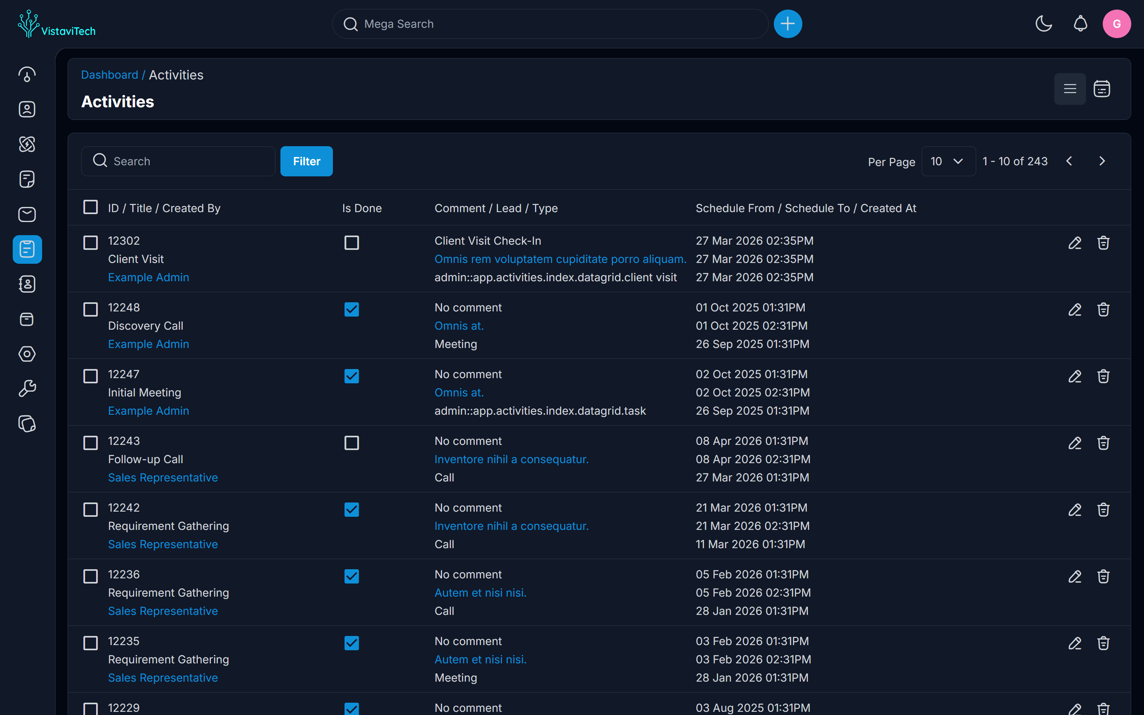Mark activity 12302 Client Visit as done
This screenshot has height=715, width=1144.
point(351,243)
